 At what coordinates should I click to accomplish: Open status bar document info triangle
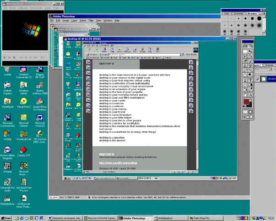point(89,197)
